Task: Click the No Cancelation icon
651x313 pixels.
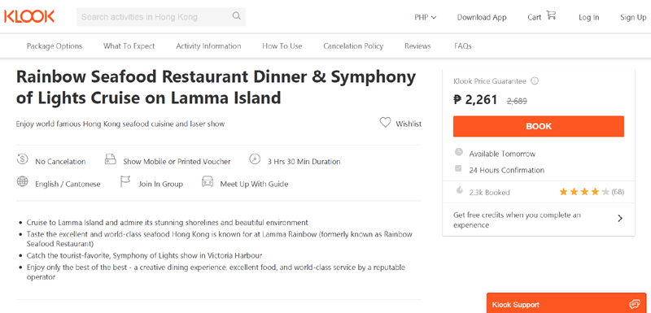Action: [x=22, y=159]
